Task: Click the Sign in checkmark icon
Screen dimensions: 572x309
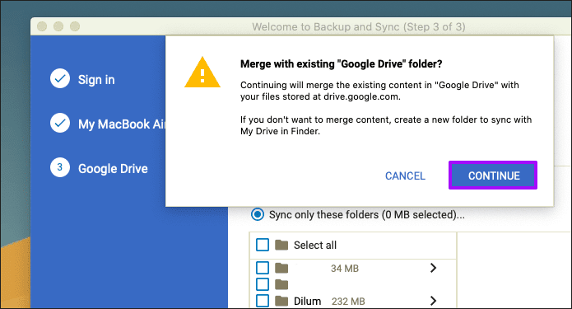Action: [x=60, y=78]
